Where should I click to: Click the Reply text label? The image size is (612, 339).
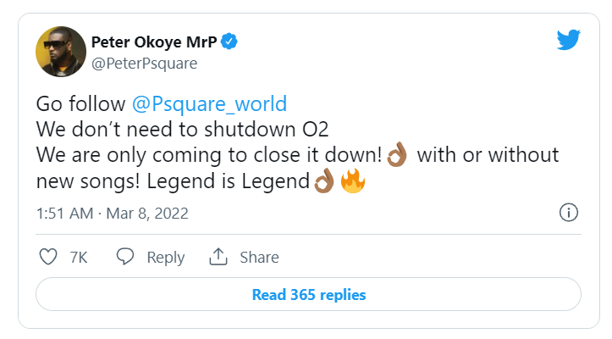(166, 258)
